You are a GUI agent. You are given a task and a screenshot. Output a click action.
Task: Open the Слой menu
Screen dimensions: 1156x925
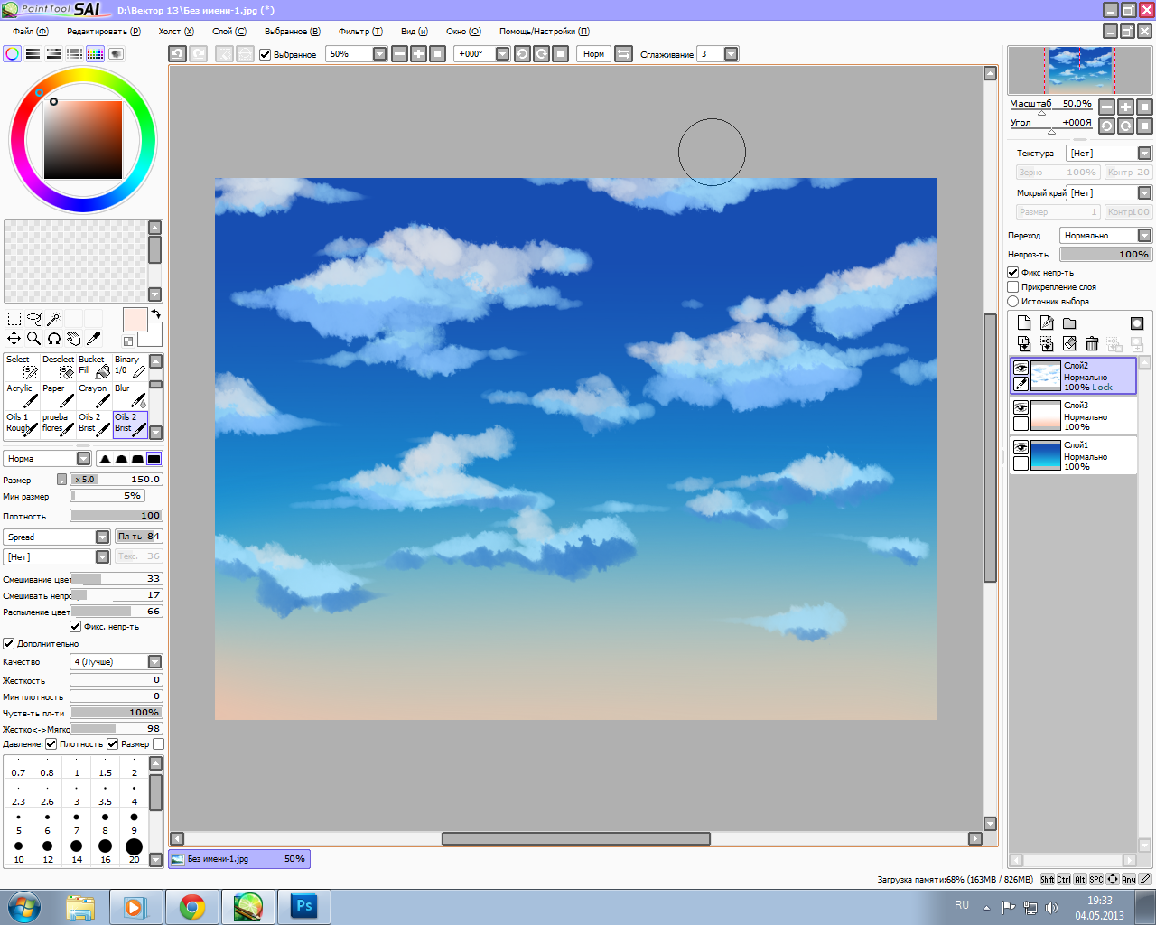229,32
